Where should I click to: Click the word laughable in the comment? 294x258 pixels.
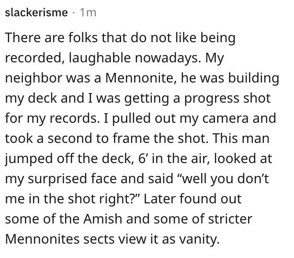100,58
